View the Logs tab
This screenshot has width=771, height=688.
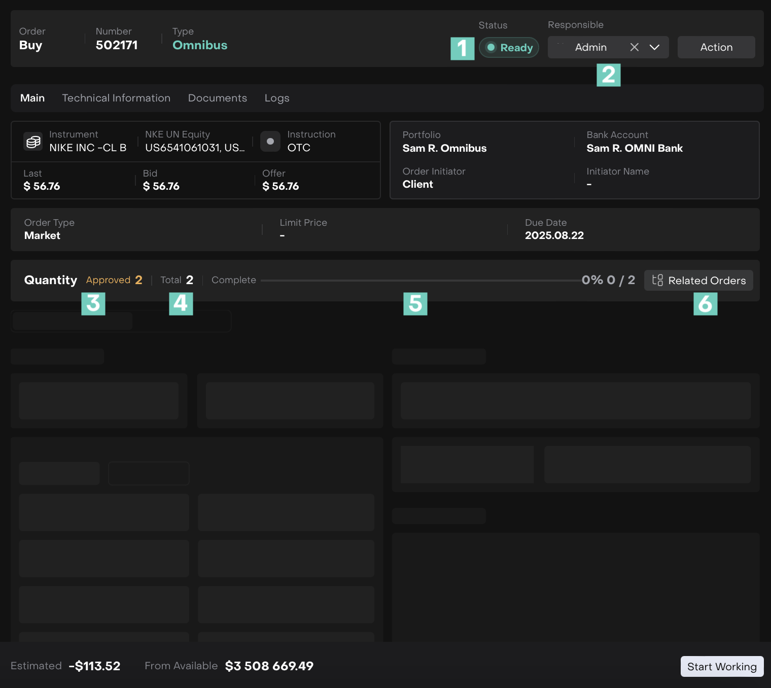276,98
